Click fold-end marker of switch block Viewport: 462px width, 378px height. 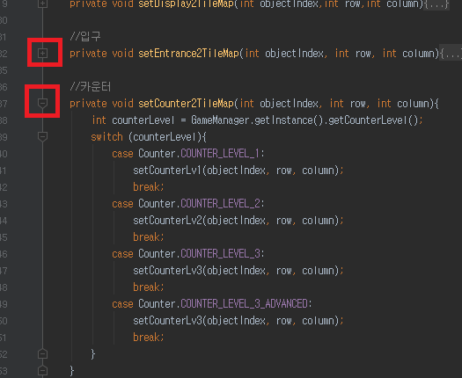(43, 353)
